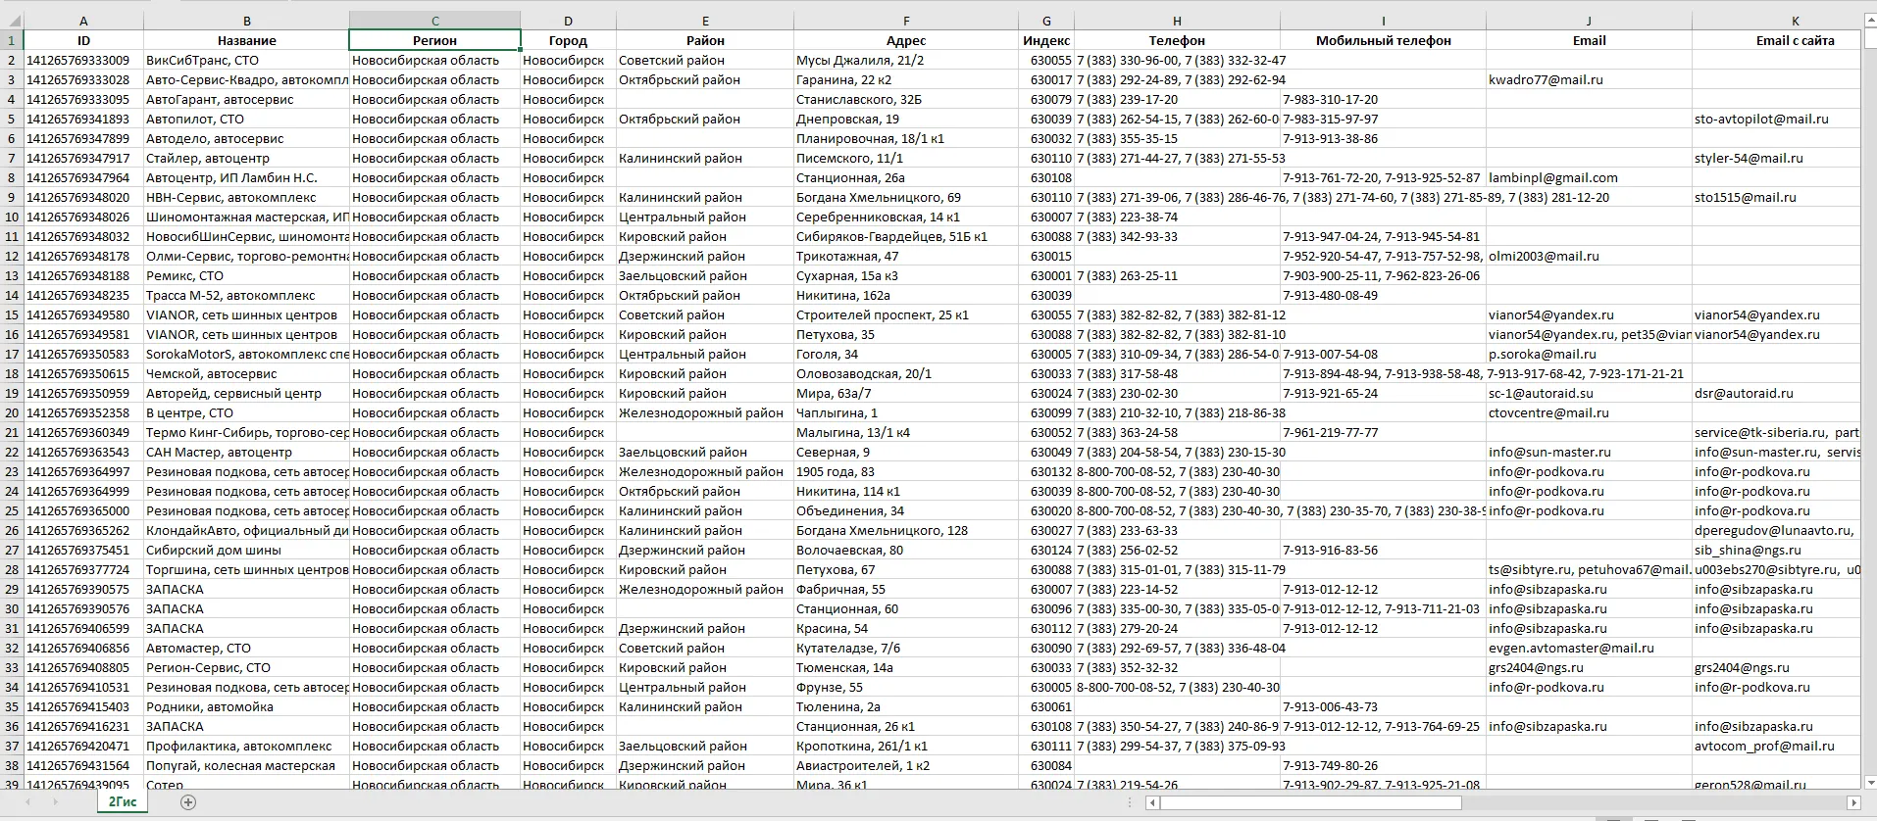Add a new sheet with plus icon
The image size is (1877, 821).
[x=188, y=802]
